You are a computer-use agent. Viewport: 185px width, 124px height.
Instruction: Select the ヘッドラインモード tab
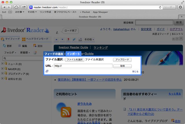(35, 39)
